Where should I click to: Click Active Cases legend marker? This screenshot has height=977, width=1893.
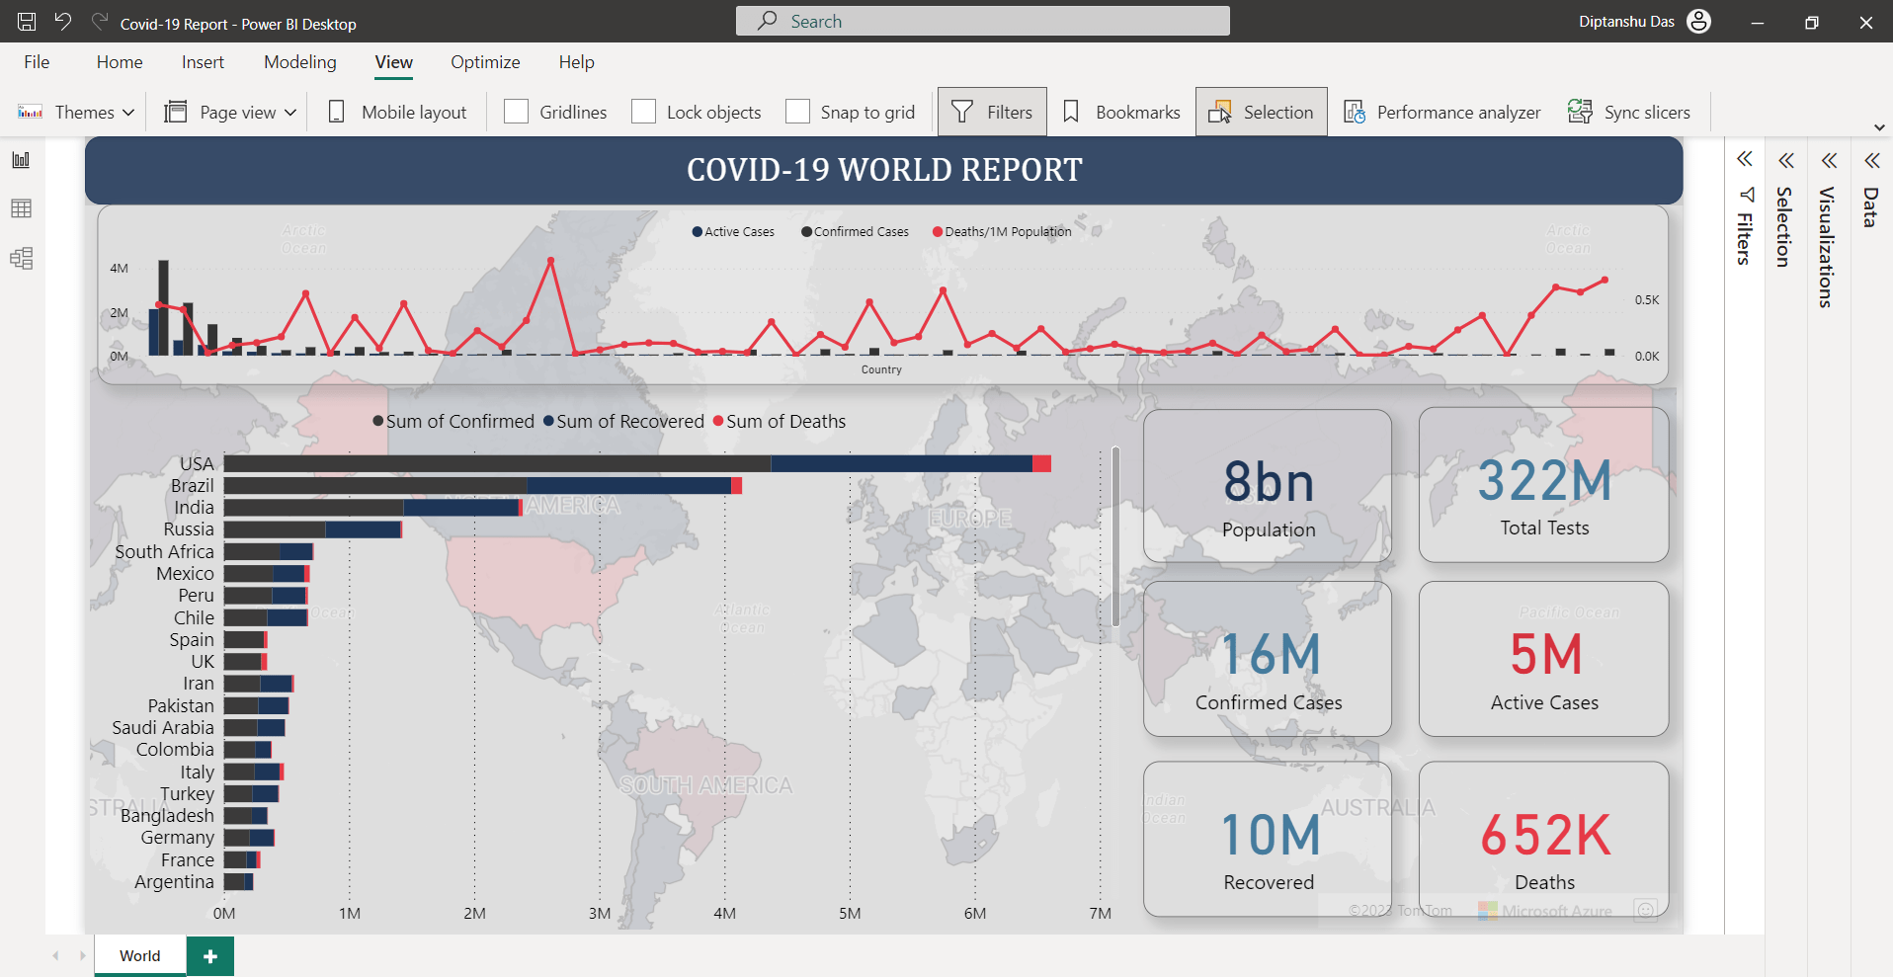(x=698, y=232)
